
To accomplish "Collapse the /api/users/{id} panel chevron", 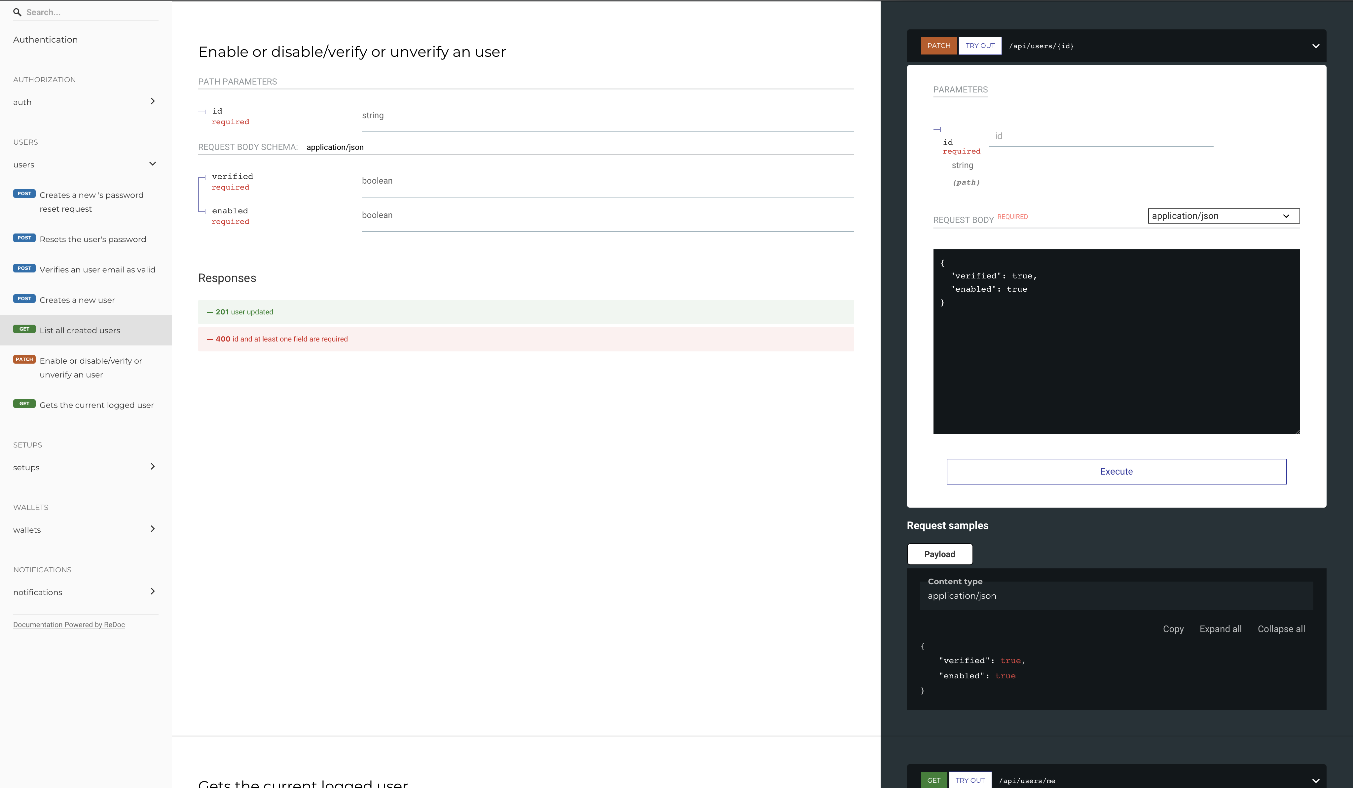I will 1315,46.
